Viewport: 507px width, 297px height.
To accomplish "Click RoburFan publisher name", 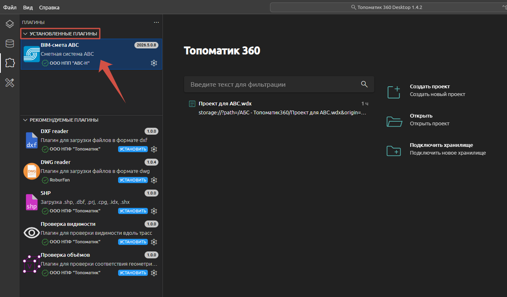I will tap(60, 180).
